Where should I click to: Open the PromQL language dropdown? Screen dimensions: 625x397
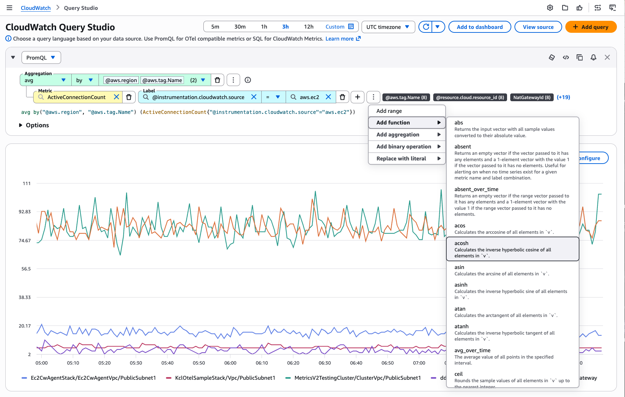(41, 57)
